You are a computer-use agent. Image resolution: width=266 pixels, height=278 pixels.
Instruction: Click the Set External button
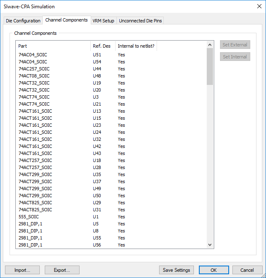[x=235, y=45]
